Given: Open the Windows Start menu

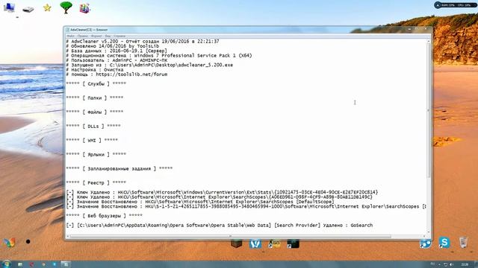Looking at the screenshot, I should (x=6, y=264).
